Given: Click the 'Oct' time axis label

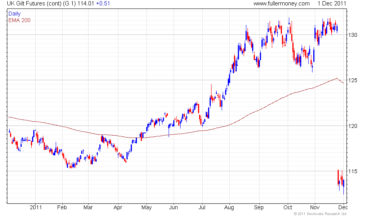Looking at the screenshot, I should (x=288, y=208).
